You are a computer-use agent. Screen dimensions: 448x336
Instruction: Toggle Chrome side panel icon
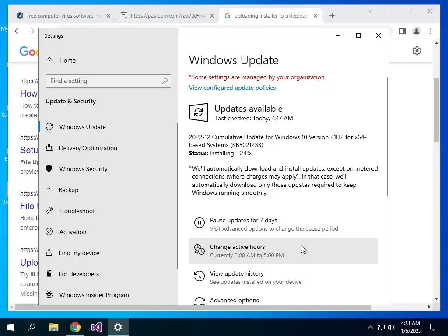tap(402, 31)
